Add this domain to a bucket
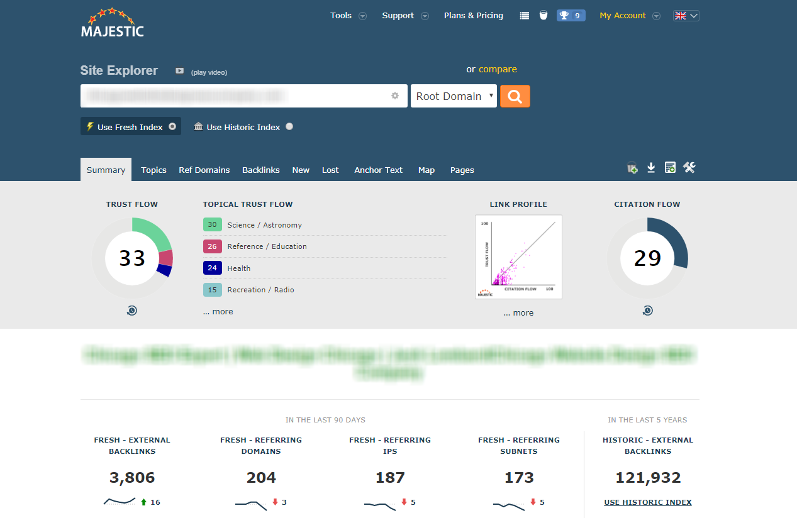This screenshot has width=797, height=518. pos(632,168)
